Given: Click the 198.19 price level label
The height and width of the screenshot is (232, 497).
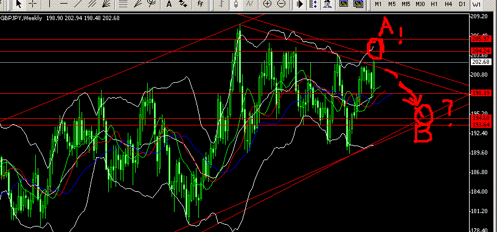Looking at the screenshot, I should pos(481,94).
